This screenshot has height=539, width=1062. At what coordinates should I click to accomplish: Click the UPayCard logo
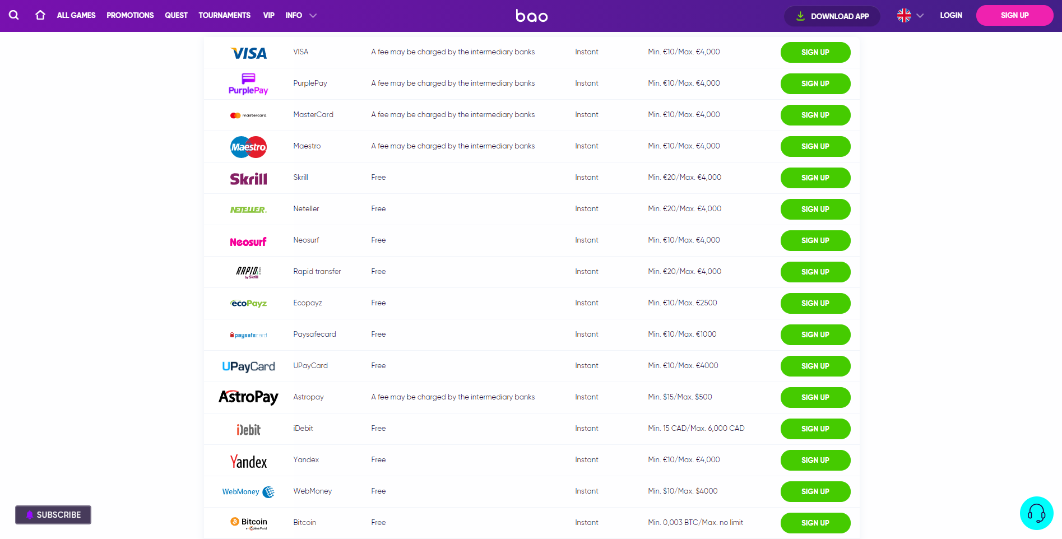pyautogui.click(x=248, y=366)
